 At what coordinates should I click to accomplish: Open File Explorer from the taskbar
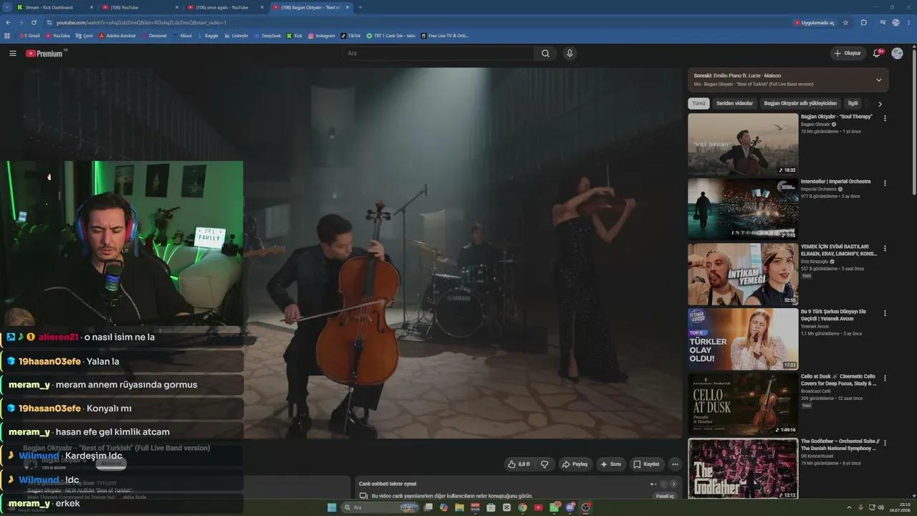459,507
